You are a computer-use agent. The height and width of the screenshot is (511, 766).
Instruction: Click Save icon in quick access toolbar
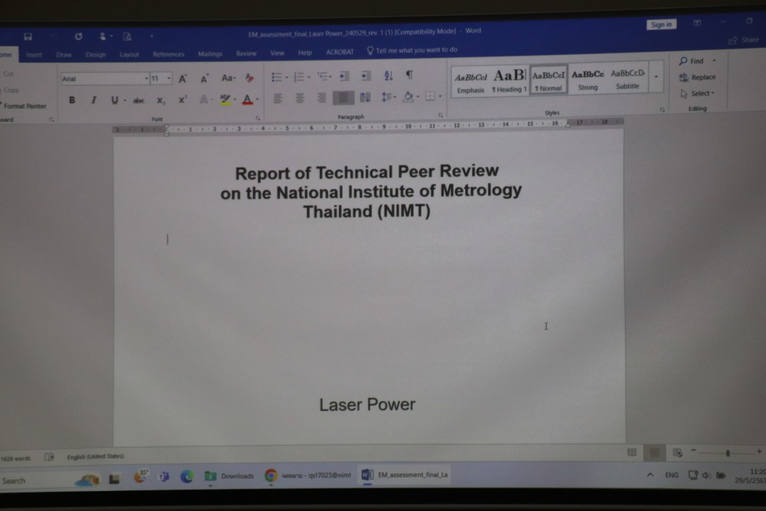coord(28,37)
